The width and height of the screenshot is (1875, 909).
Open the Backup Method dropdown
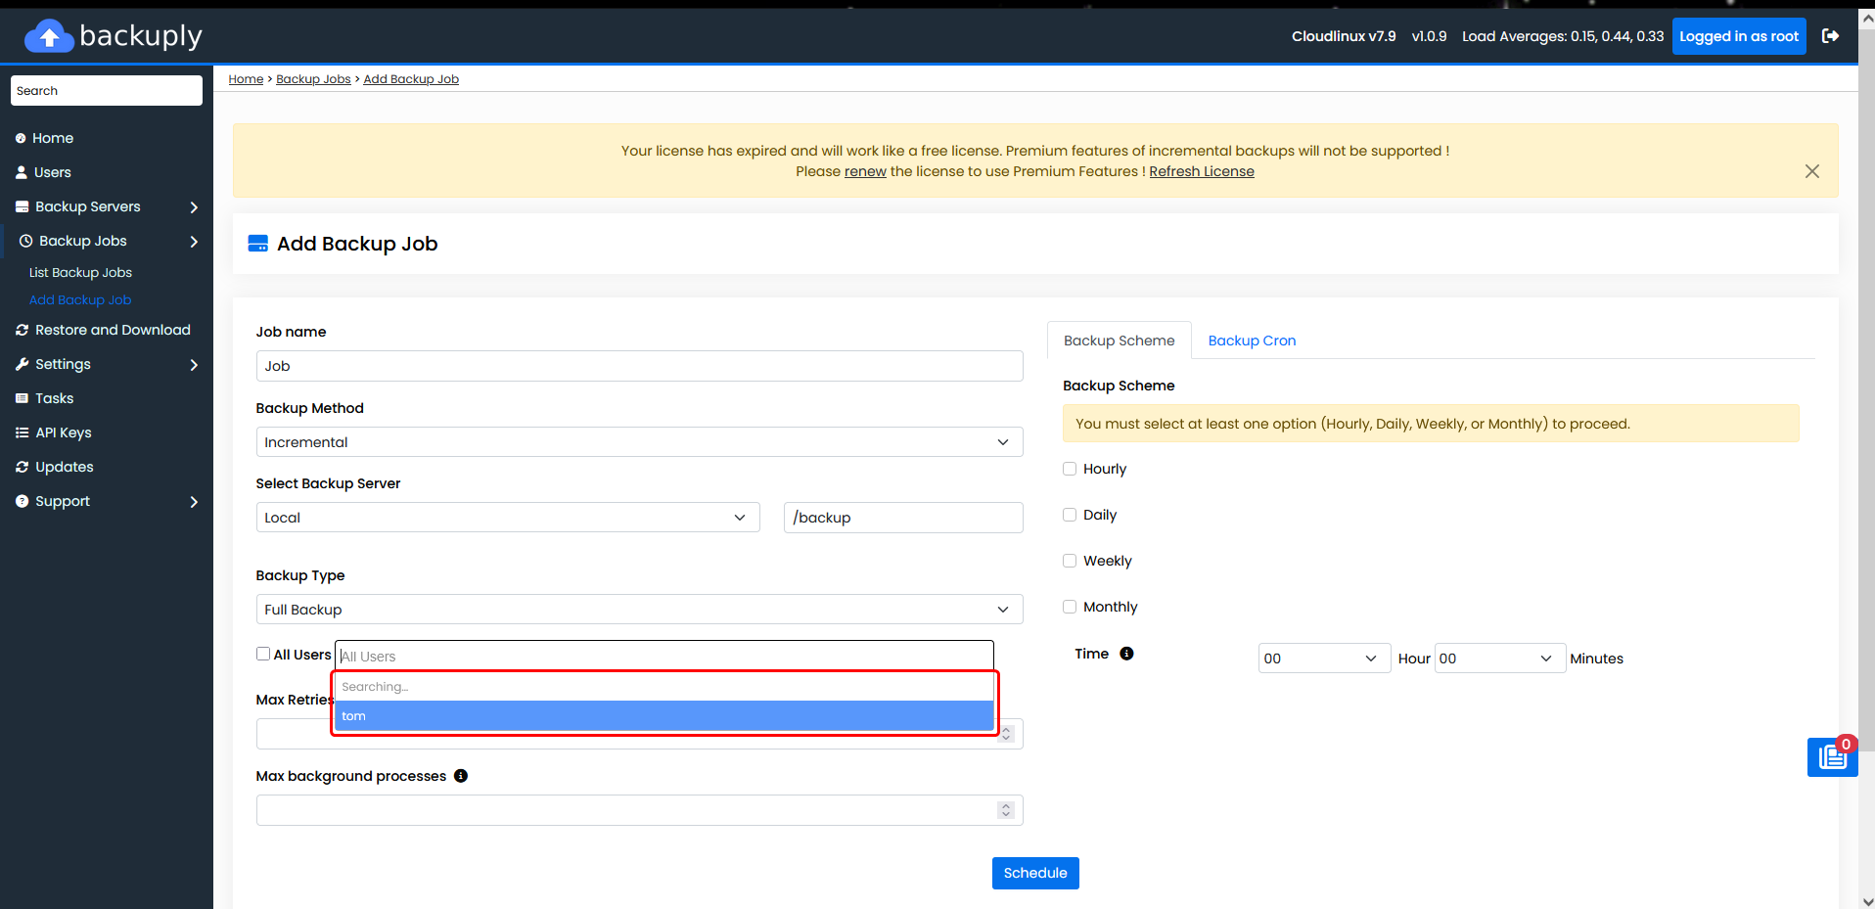click(x=639, y=442)
